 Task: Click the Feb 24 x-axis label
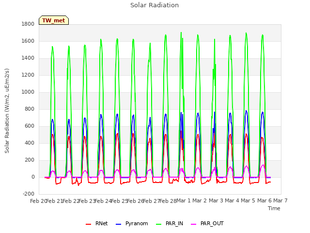[103, 201]
